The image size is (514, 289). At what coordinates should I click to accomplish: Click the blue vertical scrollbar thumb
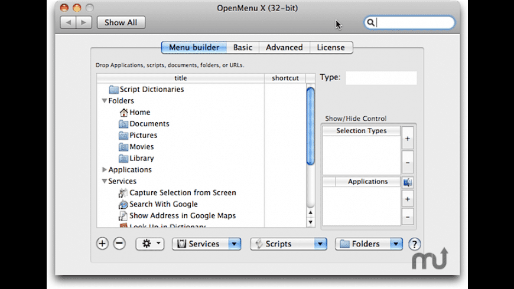click(310, 126)
